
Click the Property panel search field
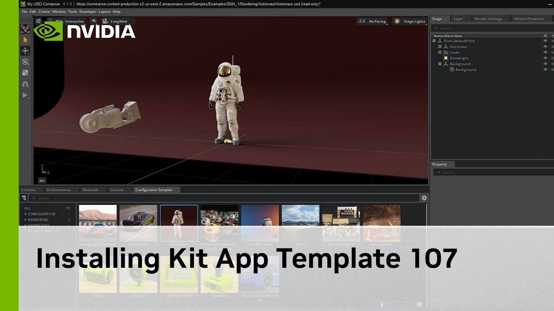click(x=493, y=172)
